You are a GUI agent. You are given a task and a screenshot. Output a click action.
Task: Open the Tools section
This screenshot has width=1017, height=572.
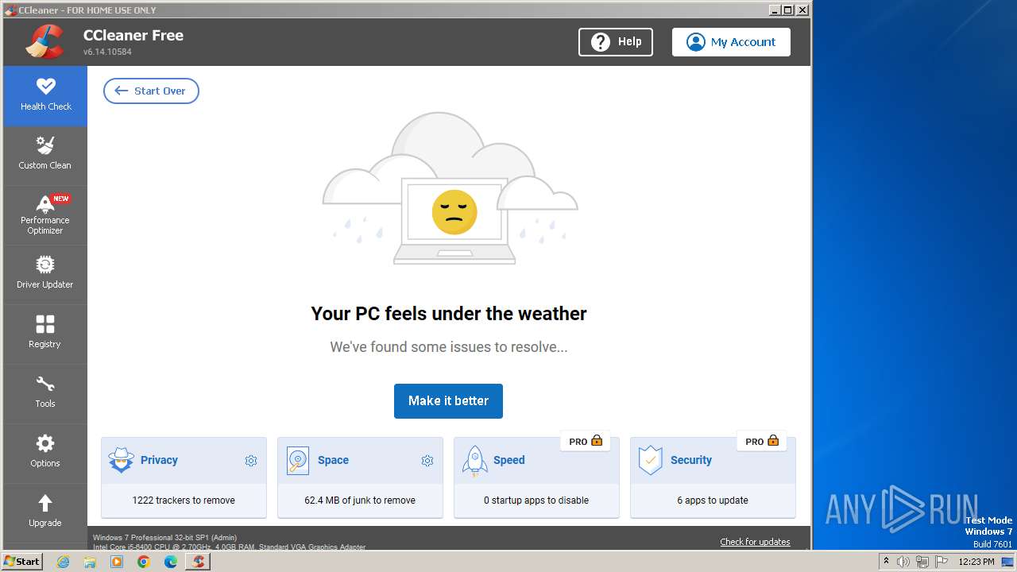pyautogui.click(x=45, y=394)
